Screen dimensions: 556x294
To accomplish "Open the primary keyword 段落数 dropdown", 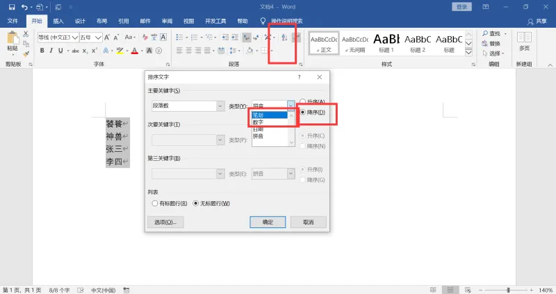I will tap(220, 106).
